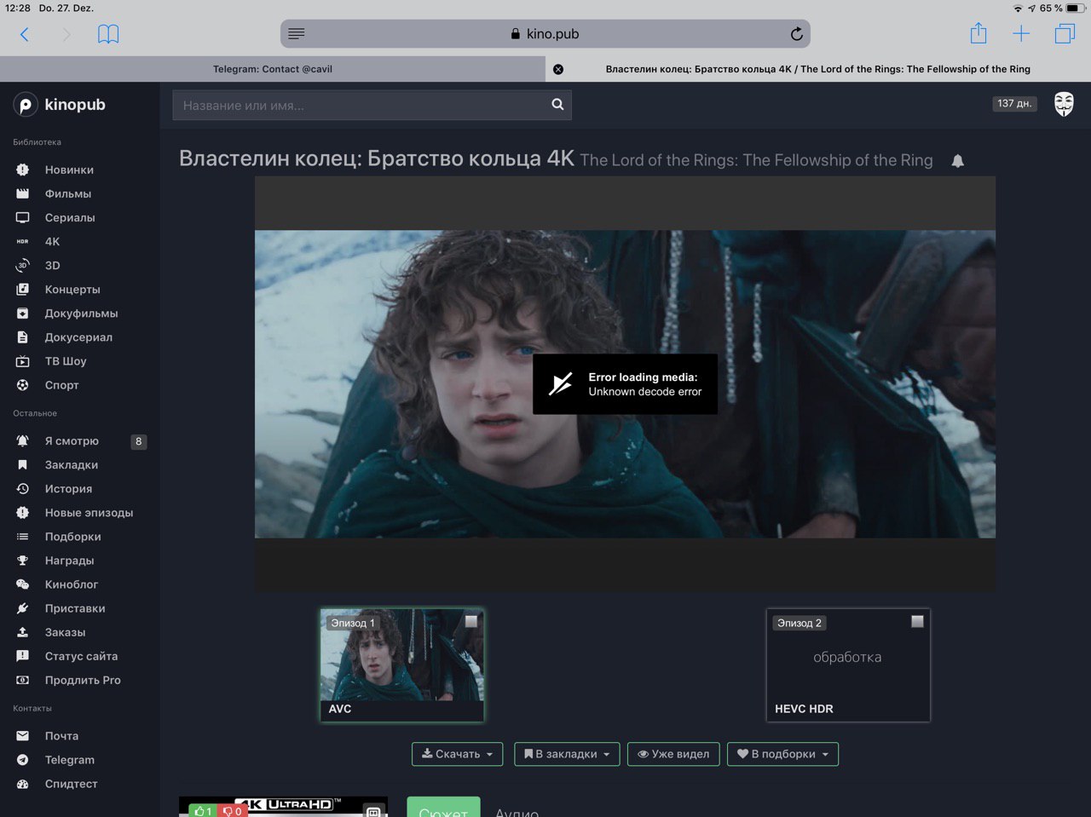Expand the В подборки dropdown
This screenshot has height=817, width=1091.
782,754
